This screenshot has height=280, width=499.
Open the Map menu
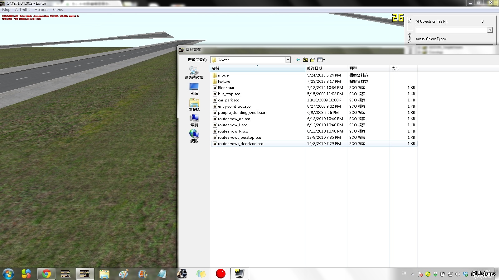[x=6, y=10]
